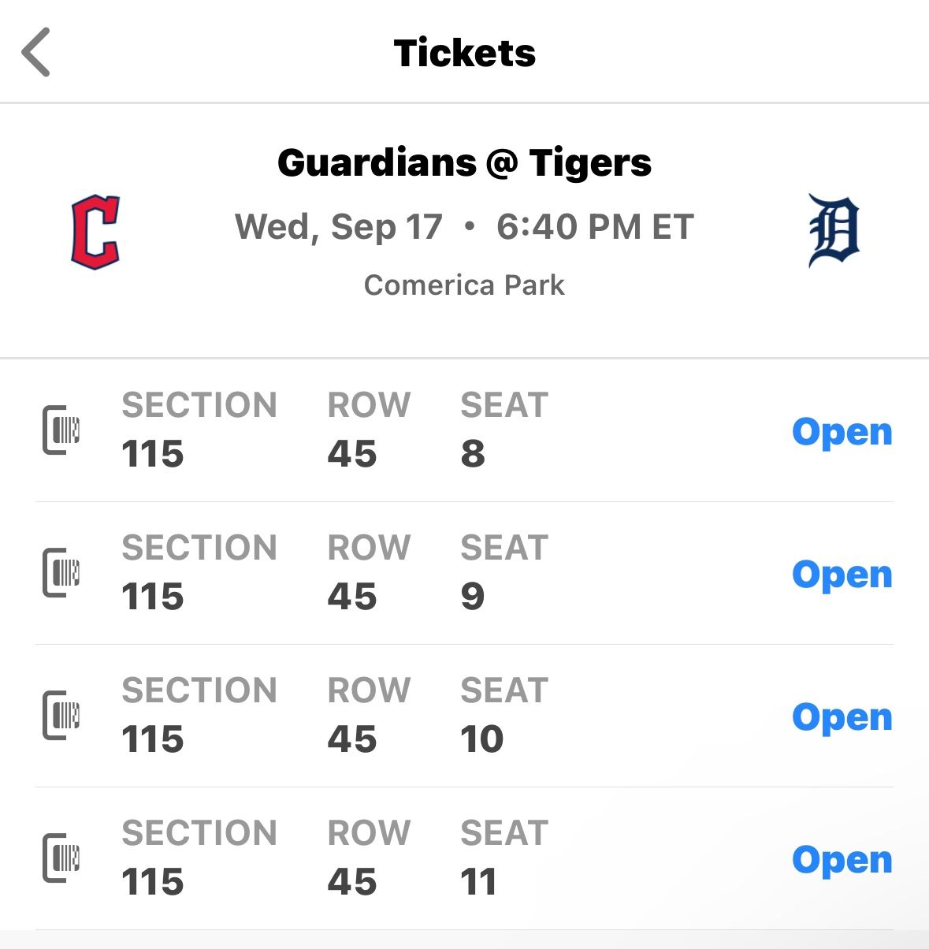Screen dimensions: 929x949
Task: Tap the Cleveland Guardians logo
Action: click(x=95, y=232)
